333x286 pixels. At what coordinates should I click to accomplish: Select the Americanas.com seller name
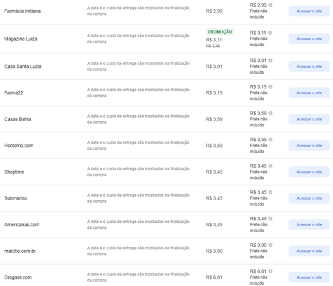[x=22, y=225]
